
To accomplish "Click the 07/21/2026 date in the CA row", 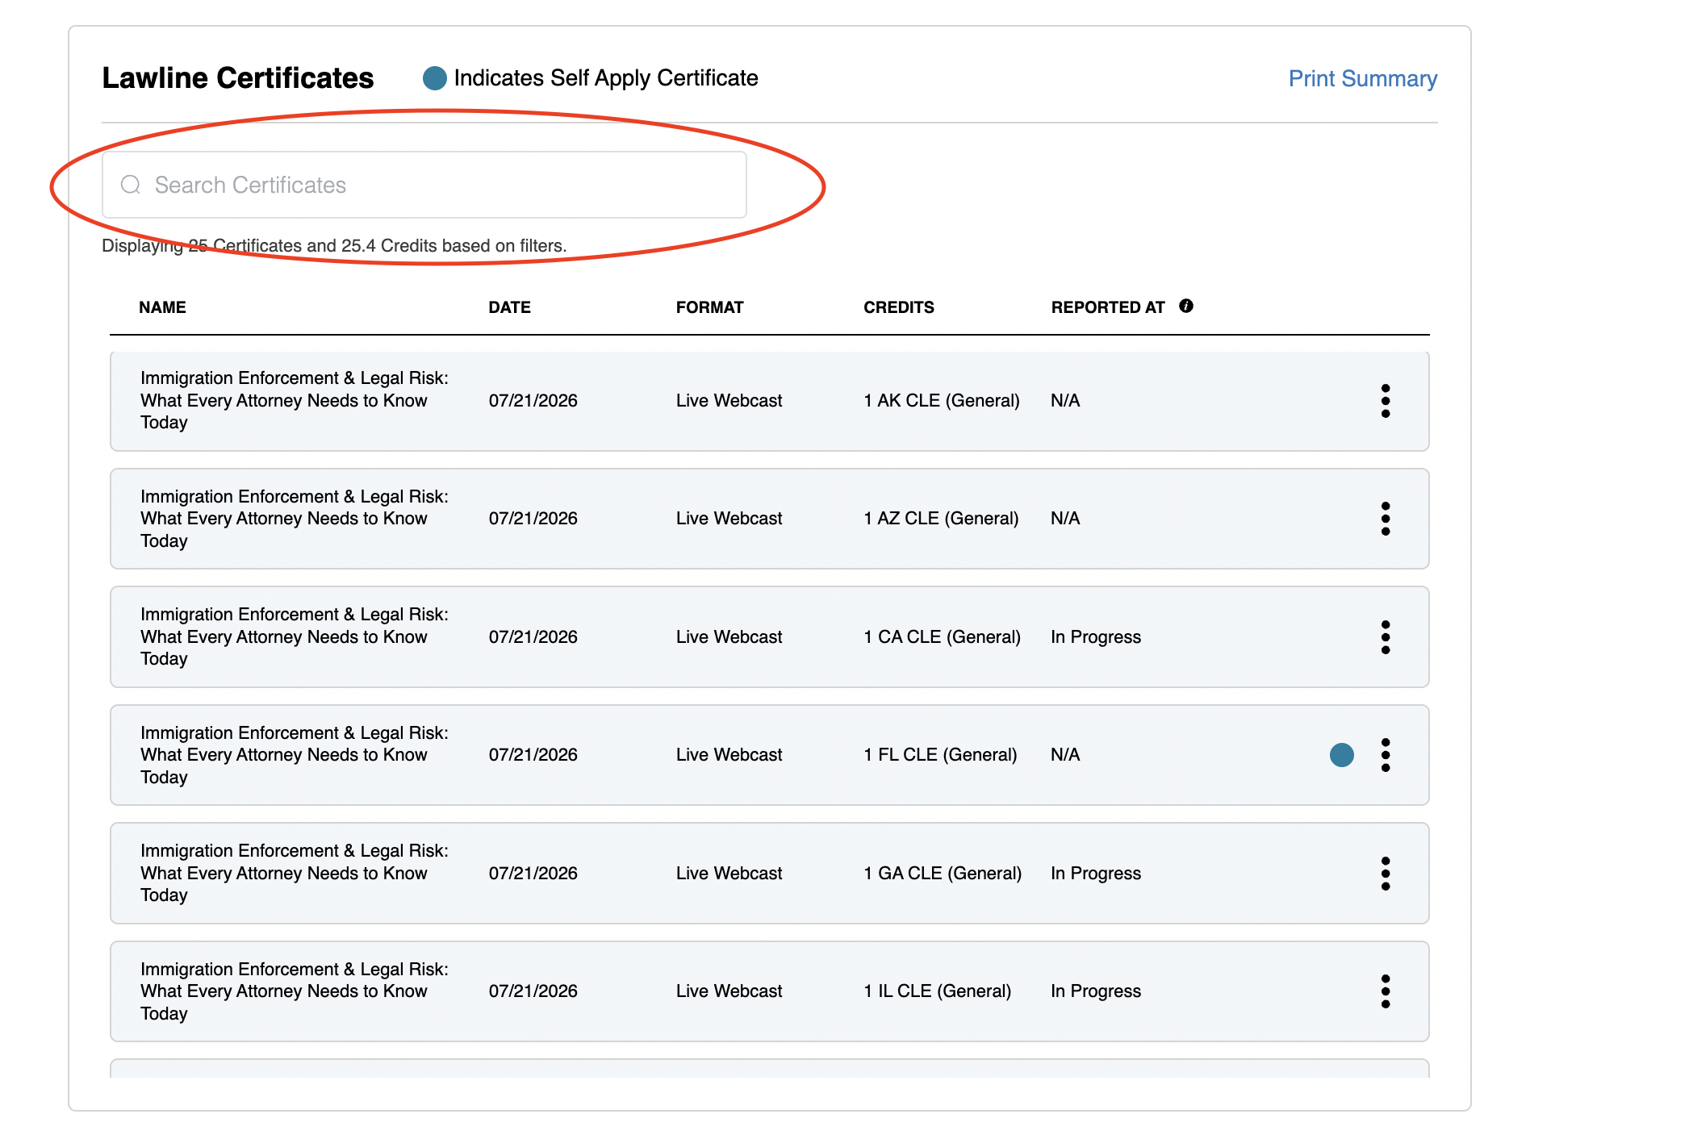I will [x=533, y=637].
